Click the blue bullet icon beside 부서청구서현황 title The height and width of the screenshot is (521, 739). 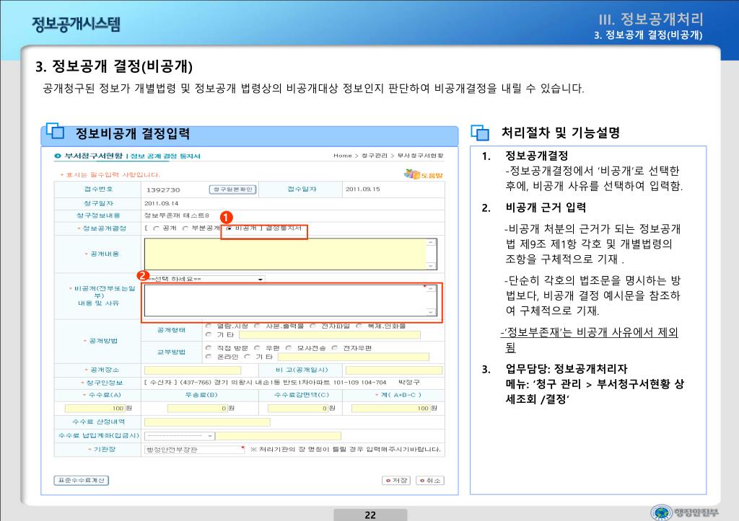[58, 156]
